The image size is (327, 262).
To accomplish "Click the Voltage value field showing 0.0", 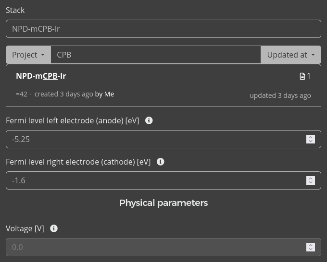I will click(x=154, y=247).
